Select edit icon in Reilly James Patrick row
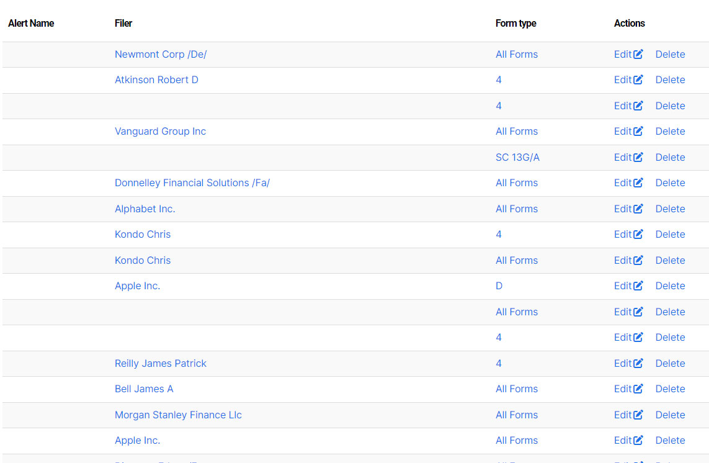Image resolution: width=709 pixels, height=463 pixels. [638, 363]
